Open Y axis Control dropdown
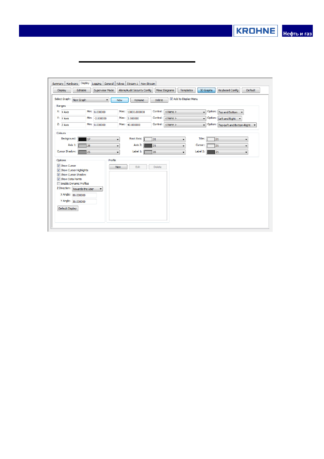This screenshot has width=324, height=459. pyautogui.click(x=185, y=118)
